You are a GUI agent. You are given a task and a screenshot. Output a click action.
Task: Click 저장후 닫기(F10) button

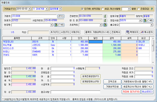click(x=131, y=92)
